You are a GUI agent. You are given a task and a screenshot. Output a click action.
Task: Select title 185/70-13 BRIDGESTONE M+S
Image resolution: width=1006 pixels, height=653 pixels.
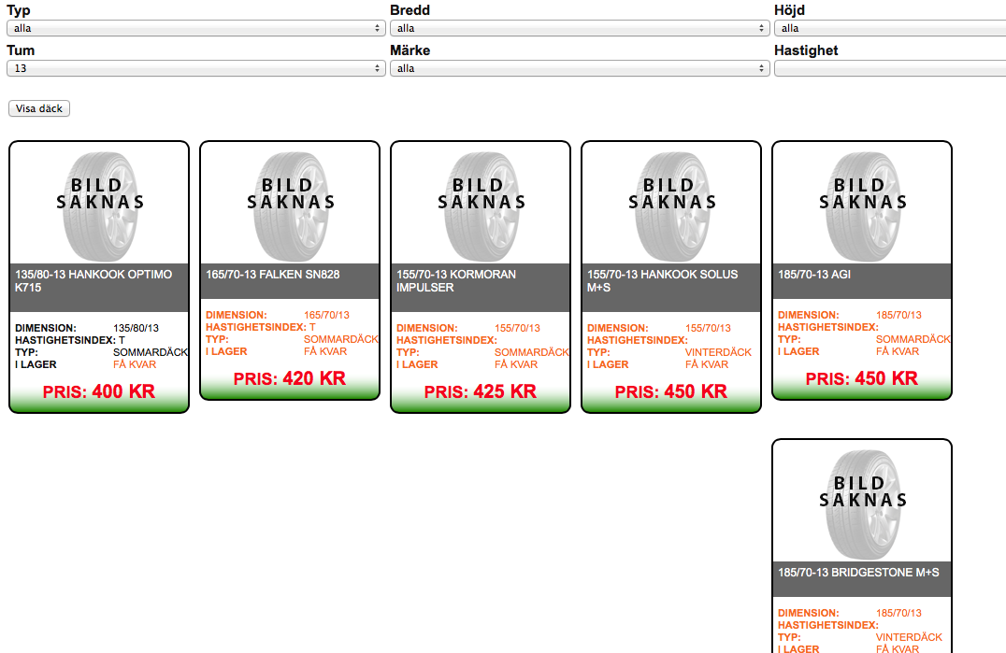(x=858, y=573)
